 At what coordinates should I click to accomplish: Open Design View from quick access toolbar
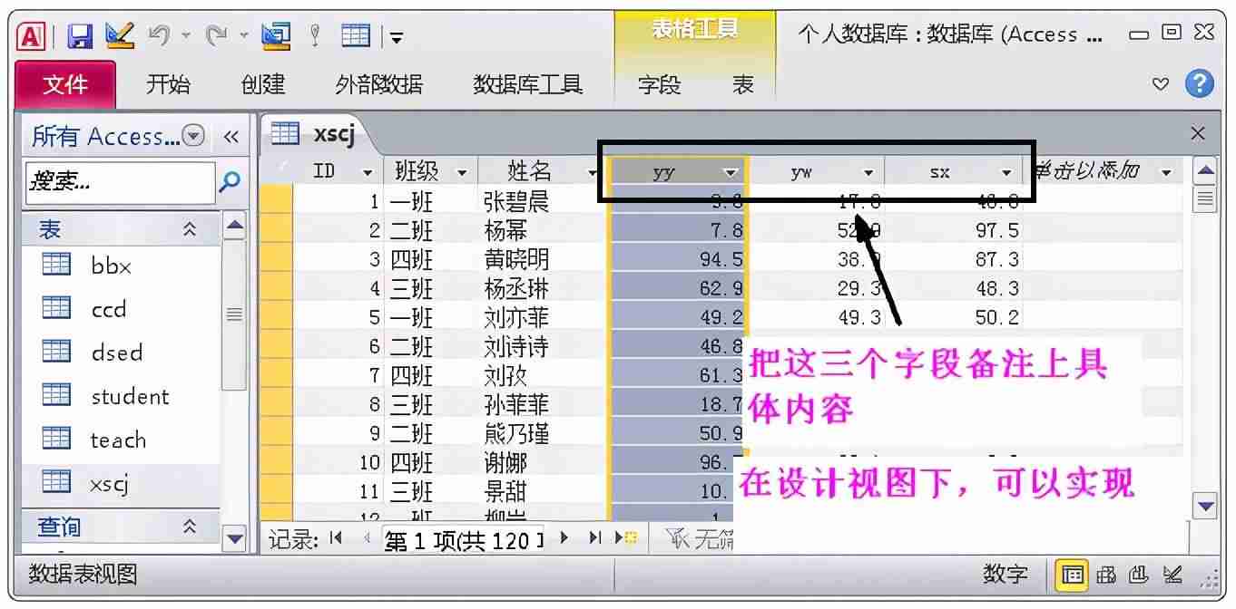119,35
